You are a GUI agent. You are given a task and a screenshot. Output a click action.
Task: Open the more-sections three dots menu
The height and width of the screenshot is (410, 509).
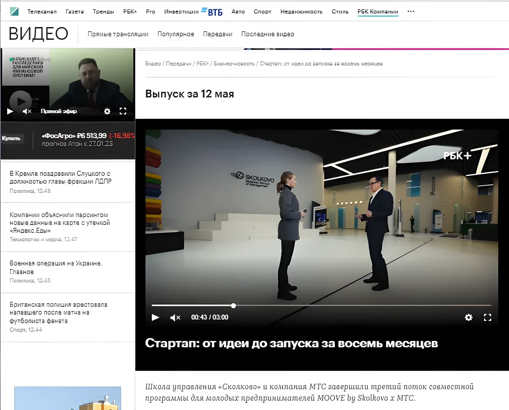(x=411, y=11)
